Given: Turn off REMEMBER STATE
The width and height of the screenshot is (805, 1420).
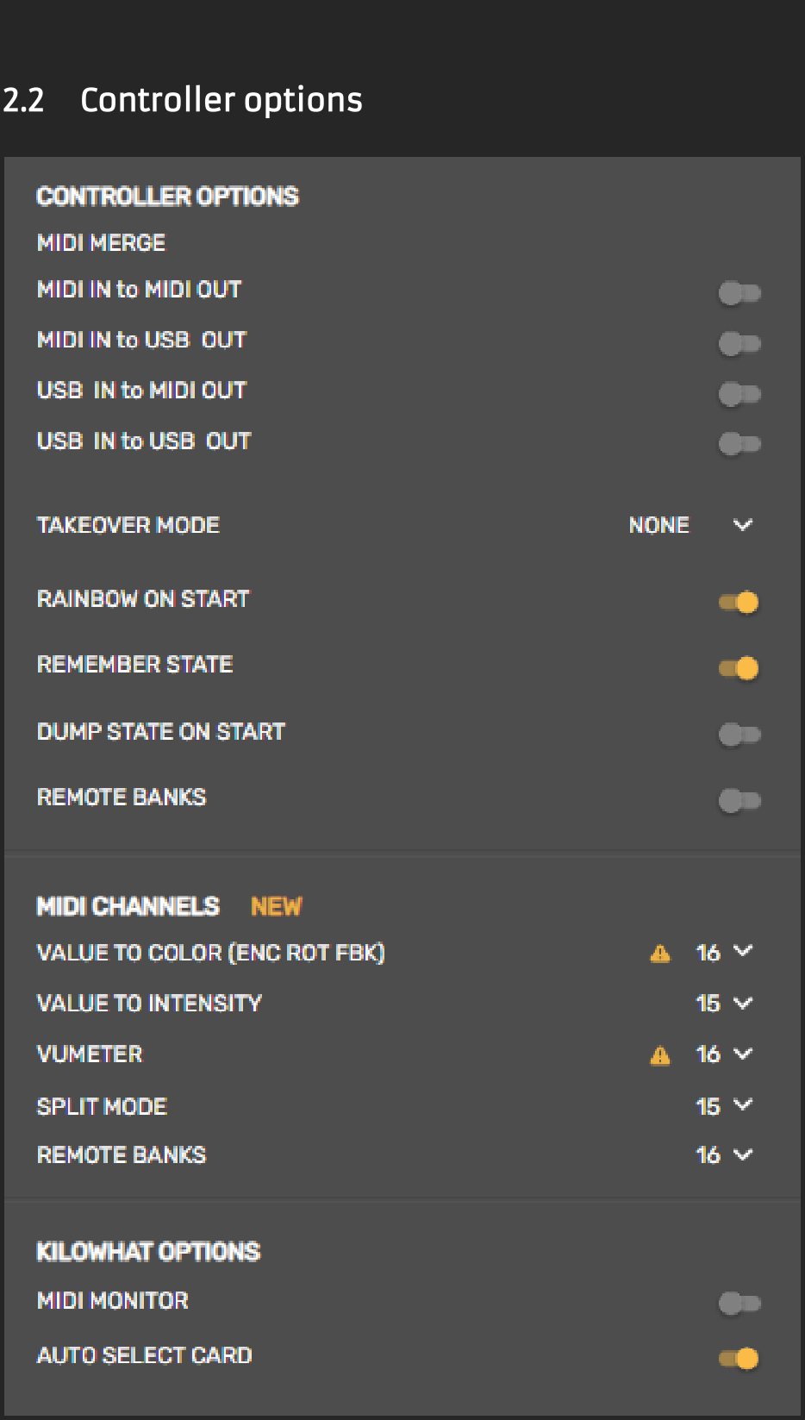Looking at the screenshot, I should click(737, 668).
